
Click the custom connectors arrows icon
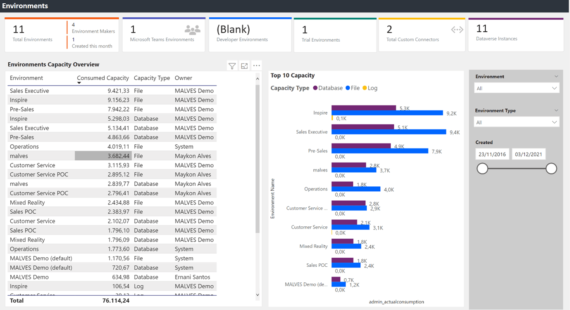(457, 30)
